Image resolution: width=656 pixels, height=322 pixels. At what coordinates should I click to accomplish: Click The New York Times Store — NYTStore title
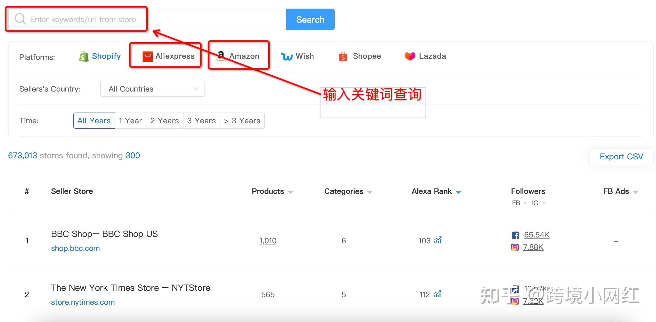pos(131,288)
